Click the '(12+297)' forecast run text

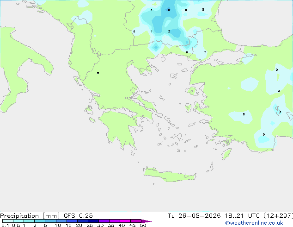click(278, 216)
